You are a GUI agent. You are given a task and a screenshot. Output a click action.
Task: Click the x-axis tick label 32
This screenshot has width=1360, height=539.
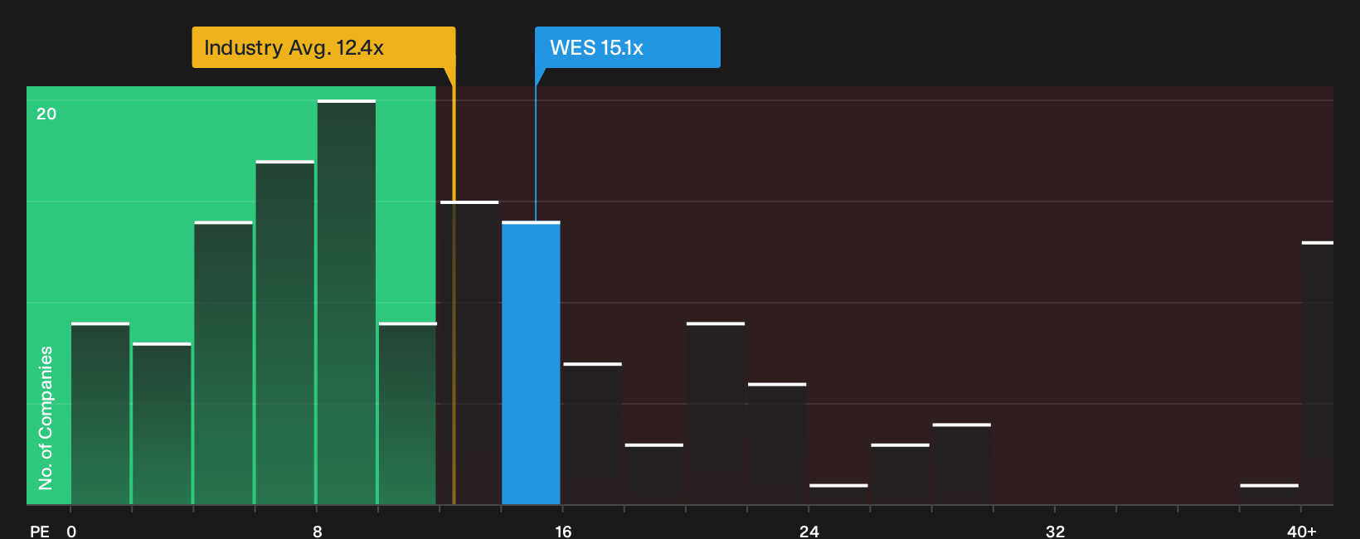tap(1055, 531)
